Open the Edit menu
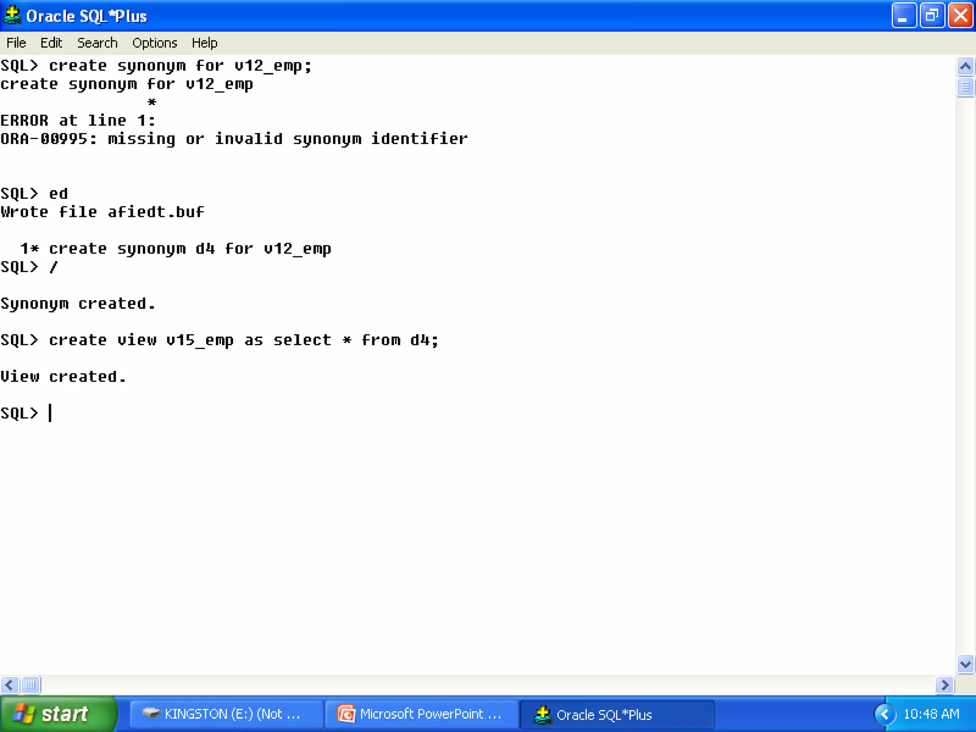The image size is (976, 732). pos(51,43)
